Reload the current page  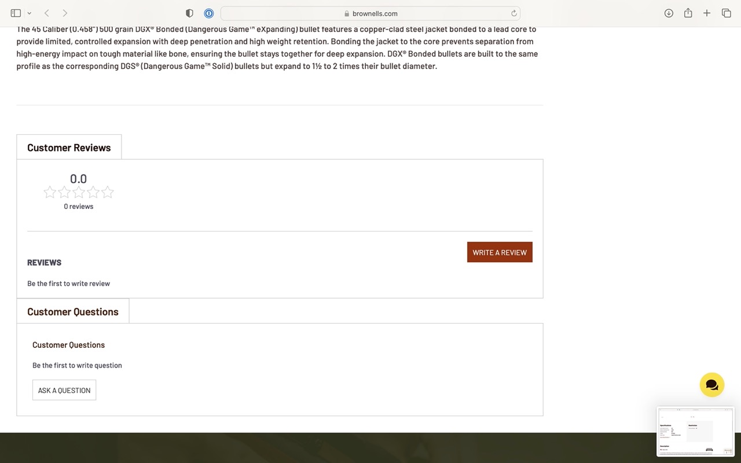513,13
